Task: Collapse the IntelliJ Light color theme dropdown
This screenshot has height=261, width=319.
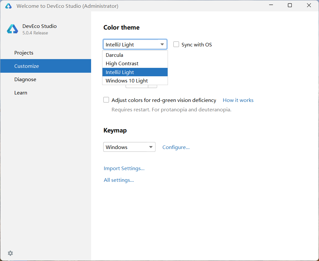Action: click(x=135, y=44)
